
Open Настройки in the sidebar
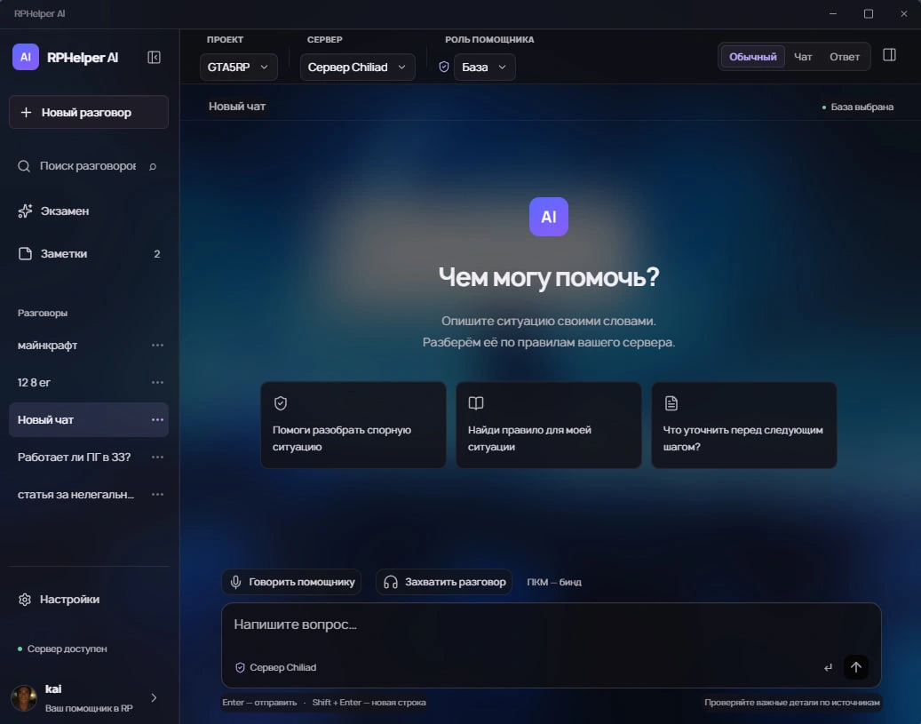[89, 600]
